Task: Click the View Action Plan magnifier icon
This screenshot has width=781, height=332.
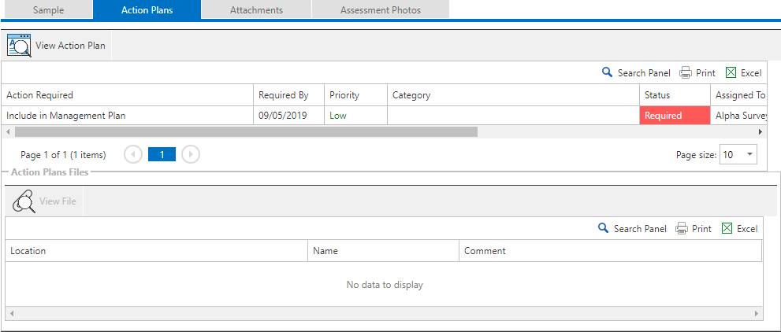Action: [19, 46]
